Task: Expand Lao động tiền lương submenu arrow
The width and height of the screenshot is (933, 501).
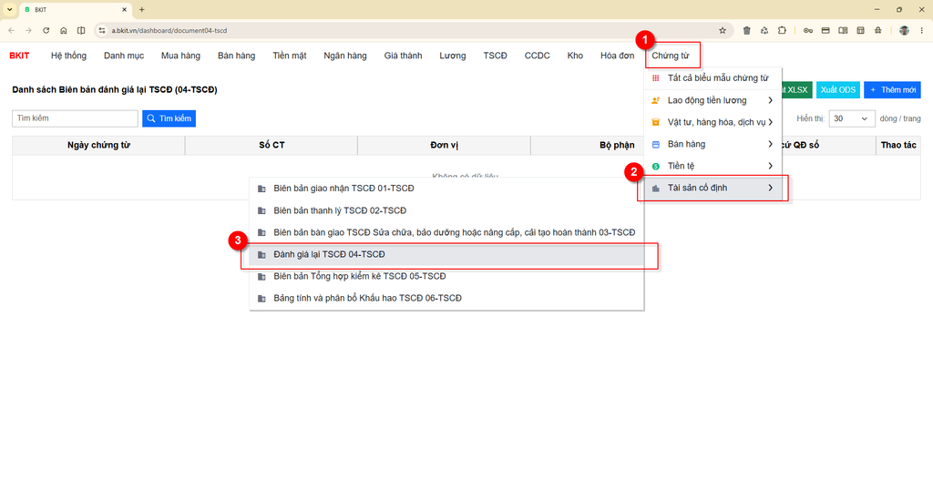Action: point(770,100)
